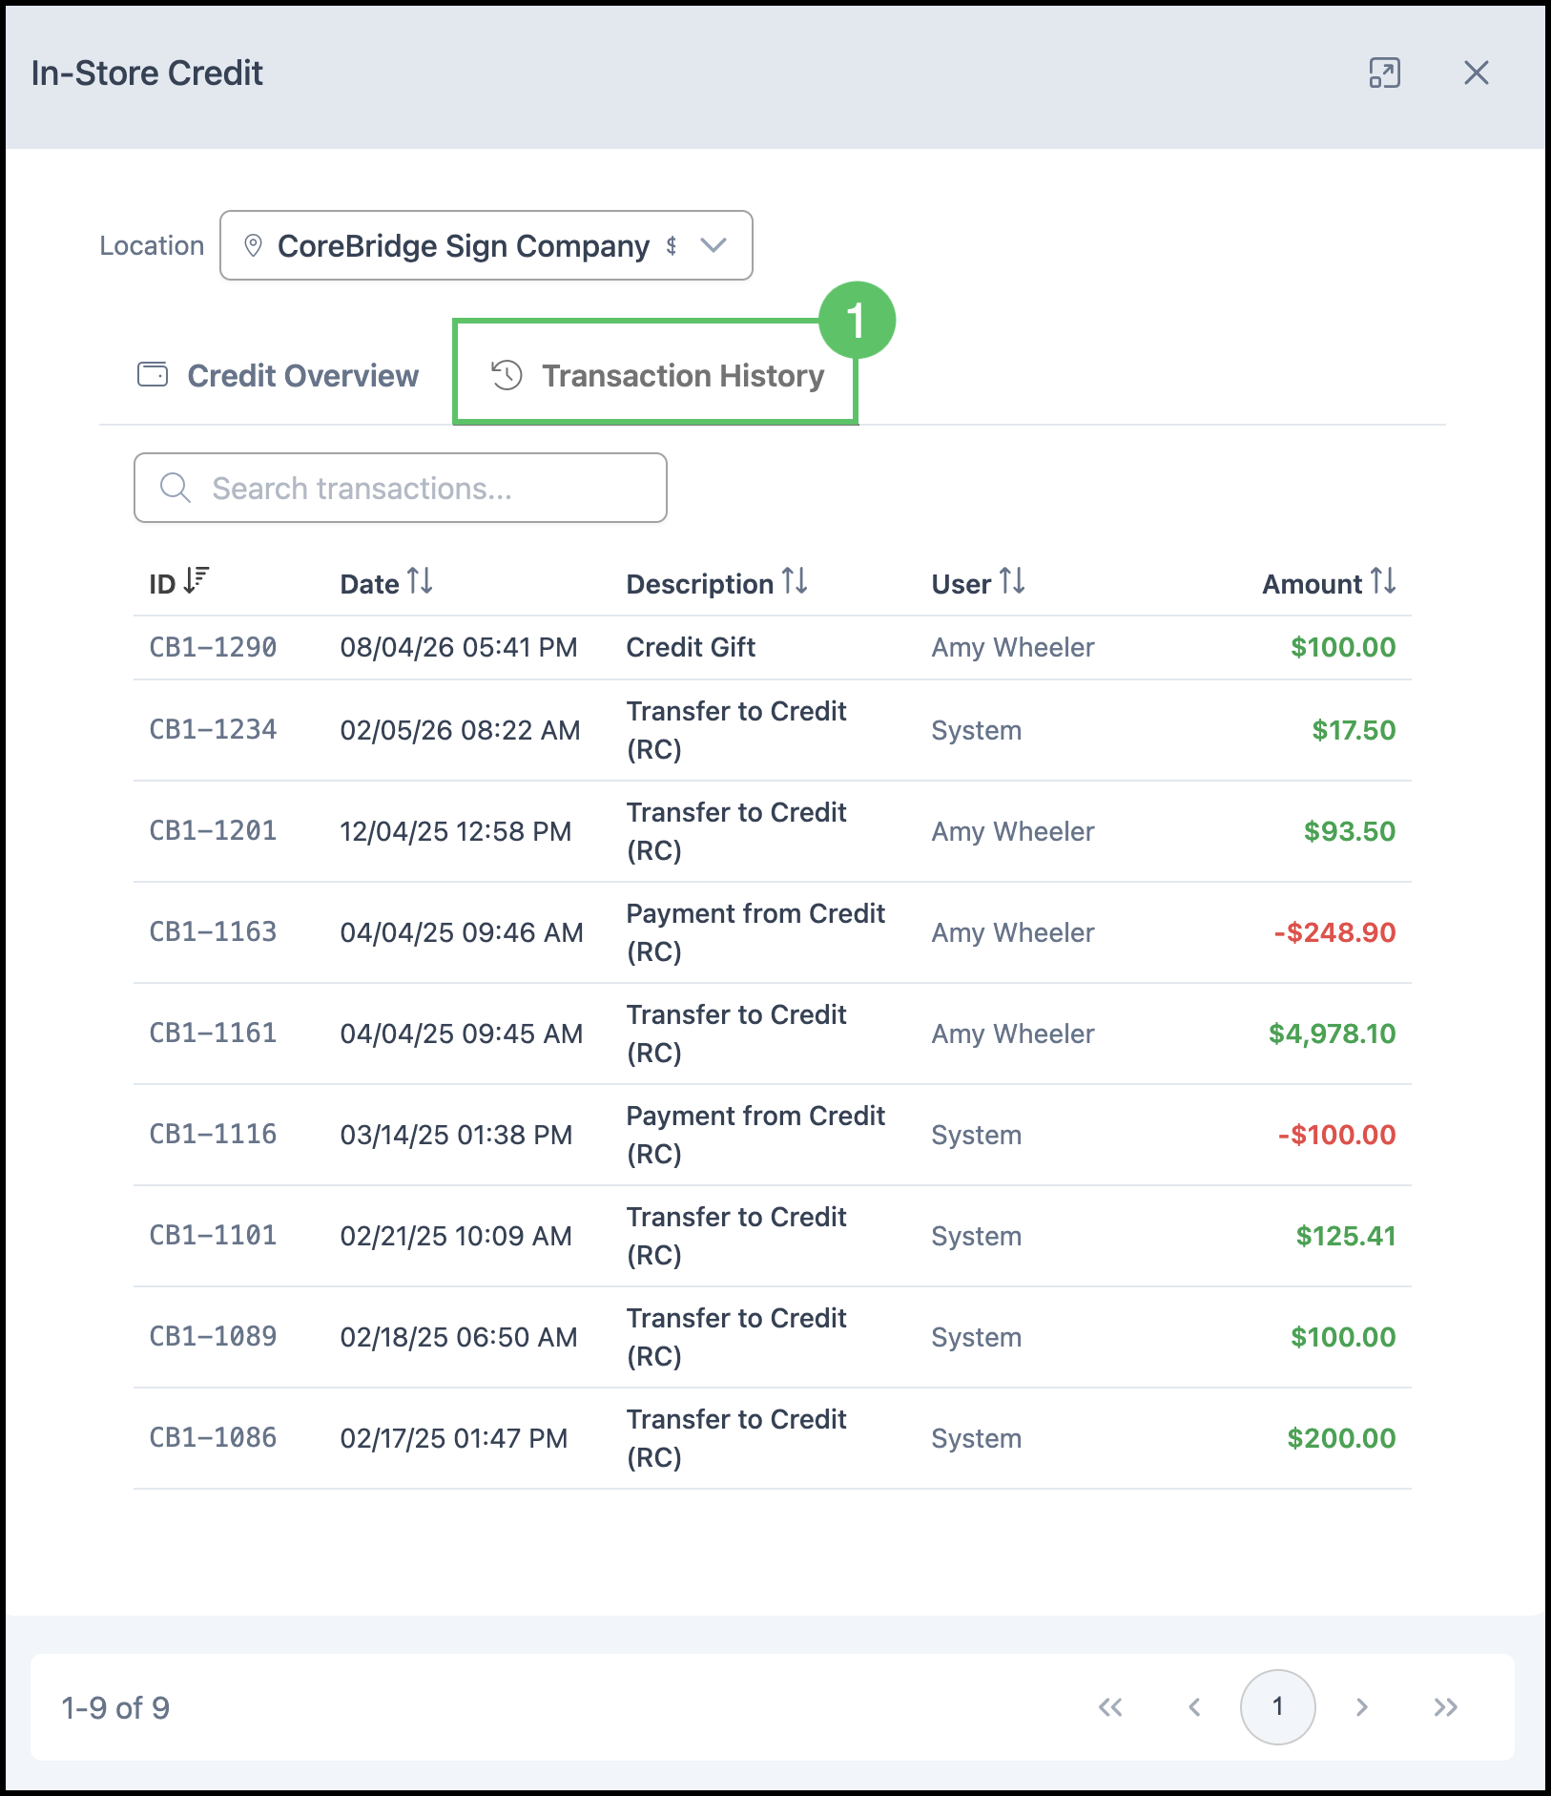Close the In-Store Credit dialog
1551x1796 pixels.
1476,73
